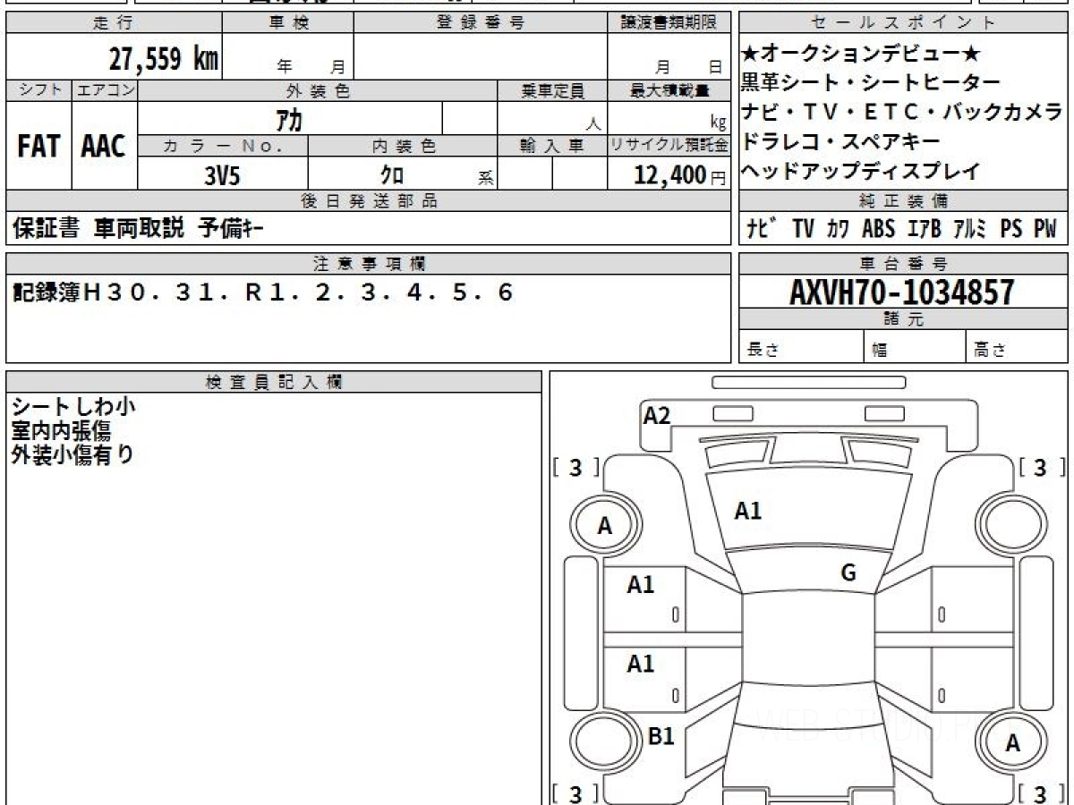
Task: Click the 車検 header cell
Action: [x=288, y=23]
